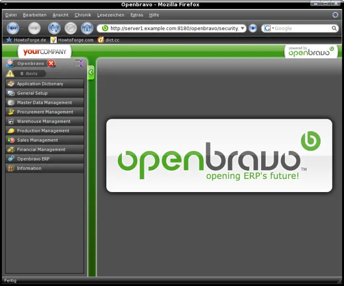Open the Extras menu
344x286 pixels.
click(x=137, y=15)
